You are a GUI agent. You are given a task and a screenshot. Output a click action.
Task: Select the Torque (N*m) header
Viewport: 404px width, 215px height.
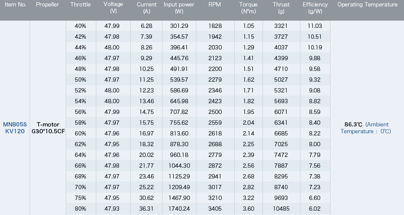click(248, 8)
